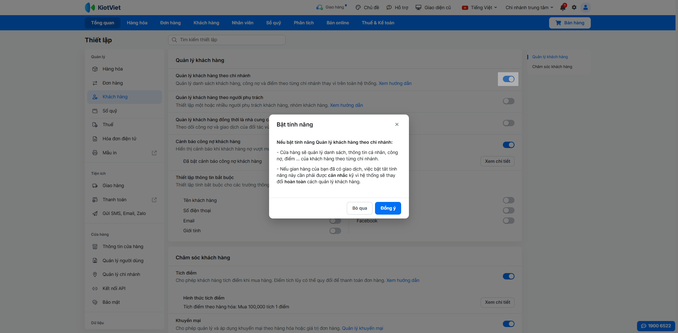Open the Đơn hàng menu in navigation bar
Image resolution: width=678 pixels, height=333 pixels.
pos(171,23)
